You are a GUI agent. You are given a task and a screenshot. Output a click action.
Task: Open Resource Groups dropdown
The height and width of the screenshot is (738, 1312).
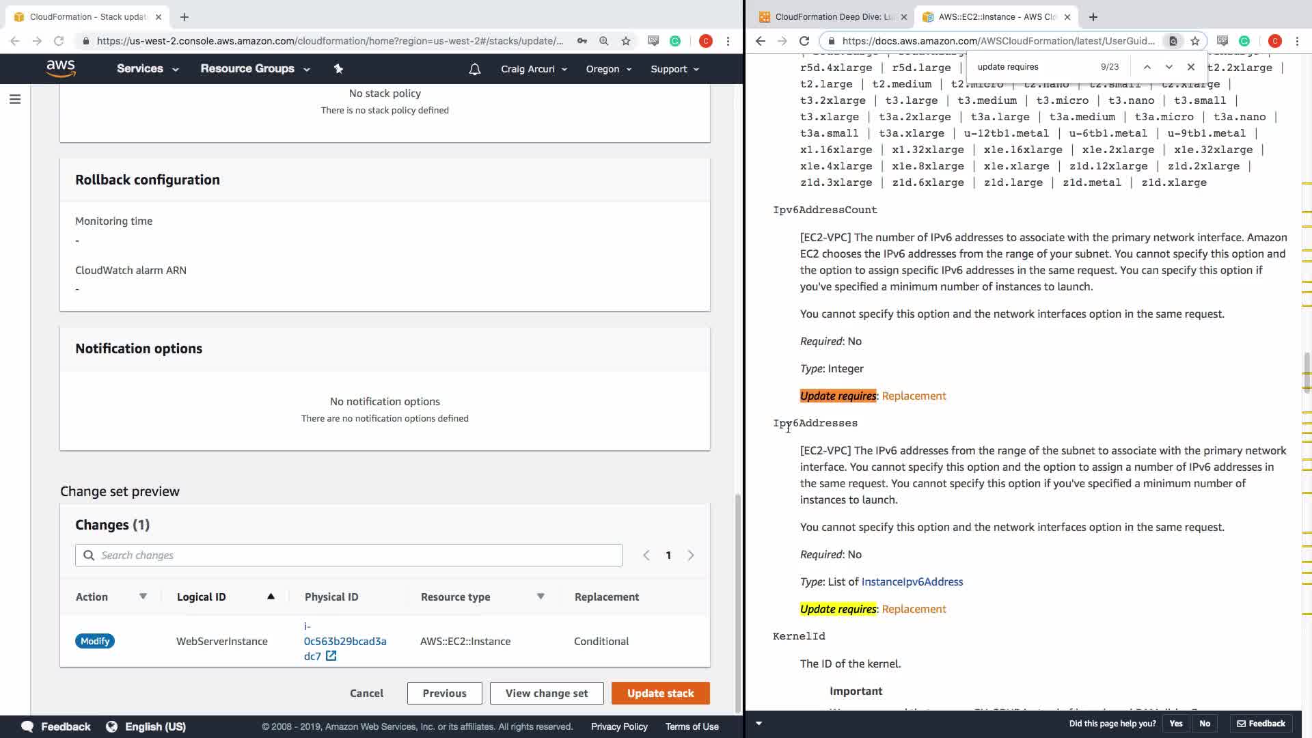tap(255, 69)
